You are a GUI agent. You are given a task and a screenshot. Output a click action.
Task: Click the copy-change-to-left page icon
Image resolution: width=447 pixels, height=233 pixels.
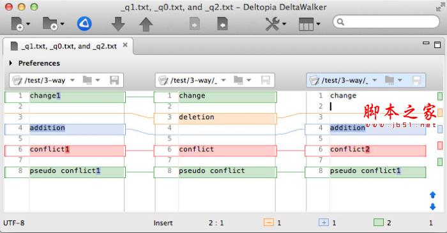pos(222,24)
